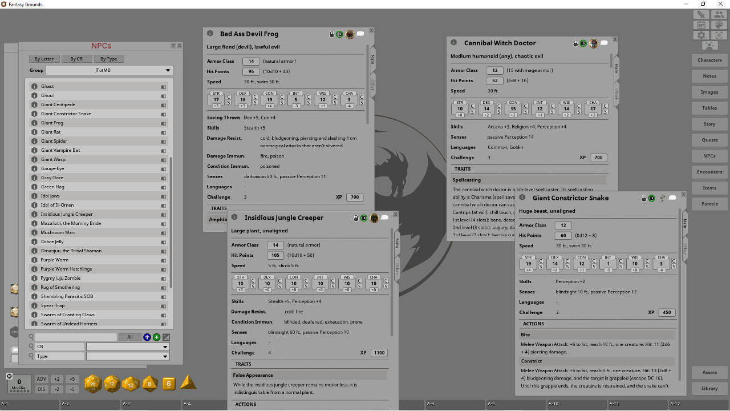Open the combat tracker sword icon

coord(701,15)
